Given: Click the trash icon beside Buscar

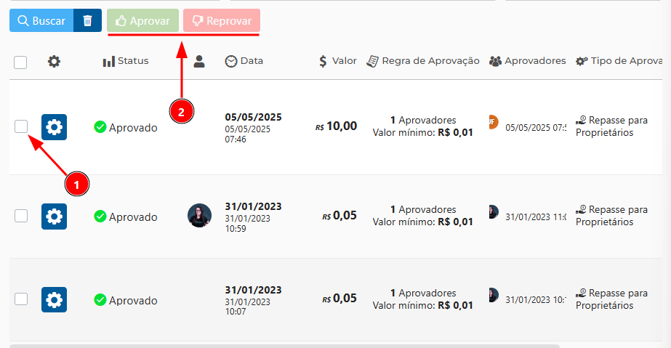Looking at the screenshot, I should click(87, 21).
